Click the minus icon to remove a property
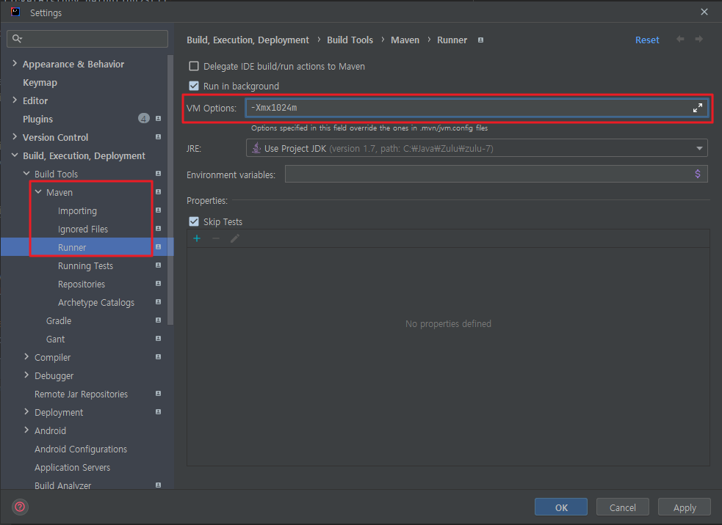The image size is (722, 525). [215, 238]
